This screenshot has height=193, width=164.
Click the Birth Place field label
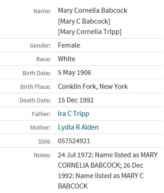point(36,87)
